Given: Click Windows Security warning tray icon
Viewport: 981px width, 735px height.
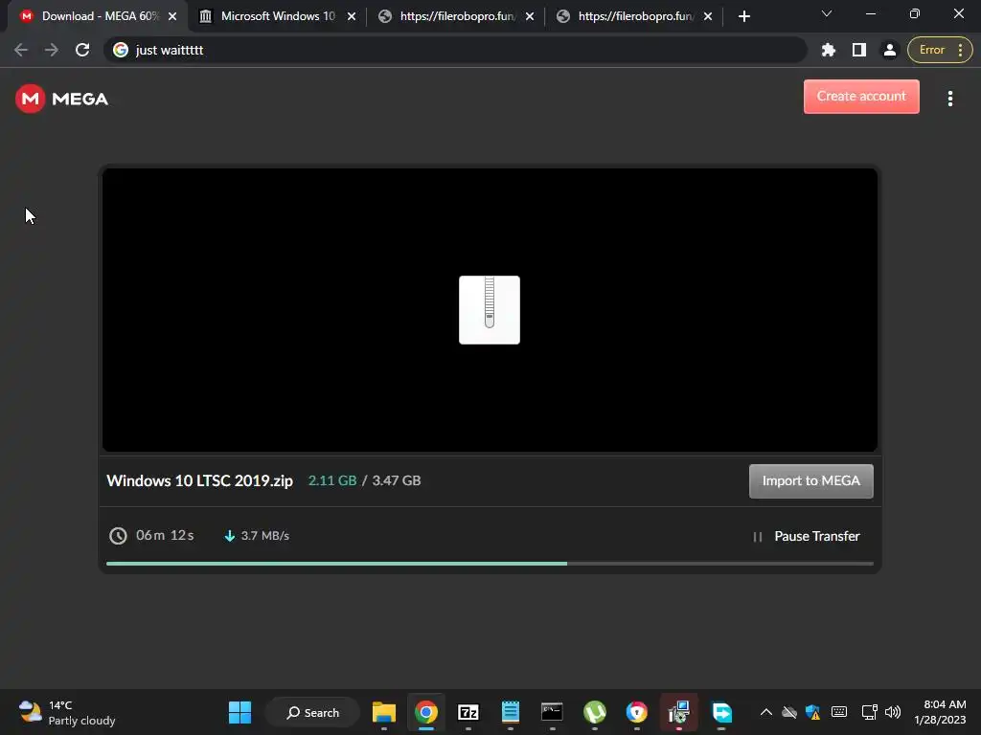Looking at the screenshot, I should click(x=812, y=712).
